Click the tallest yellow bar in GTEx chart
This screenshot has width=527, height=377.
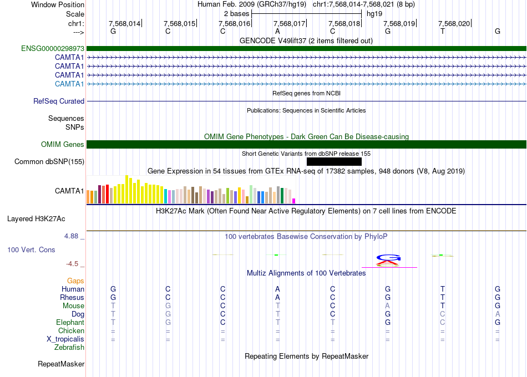(x=127, y=189)
